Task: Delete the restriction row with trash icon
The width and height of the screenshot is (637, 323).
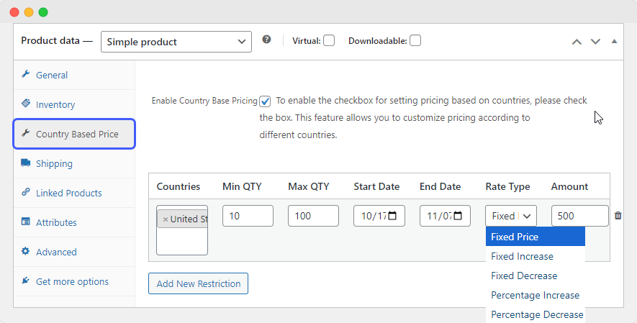Action: coord(618,216)
